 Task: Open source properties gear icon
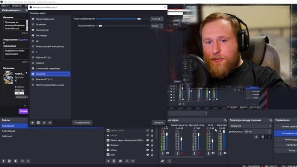click(121, 161)
